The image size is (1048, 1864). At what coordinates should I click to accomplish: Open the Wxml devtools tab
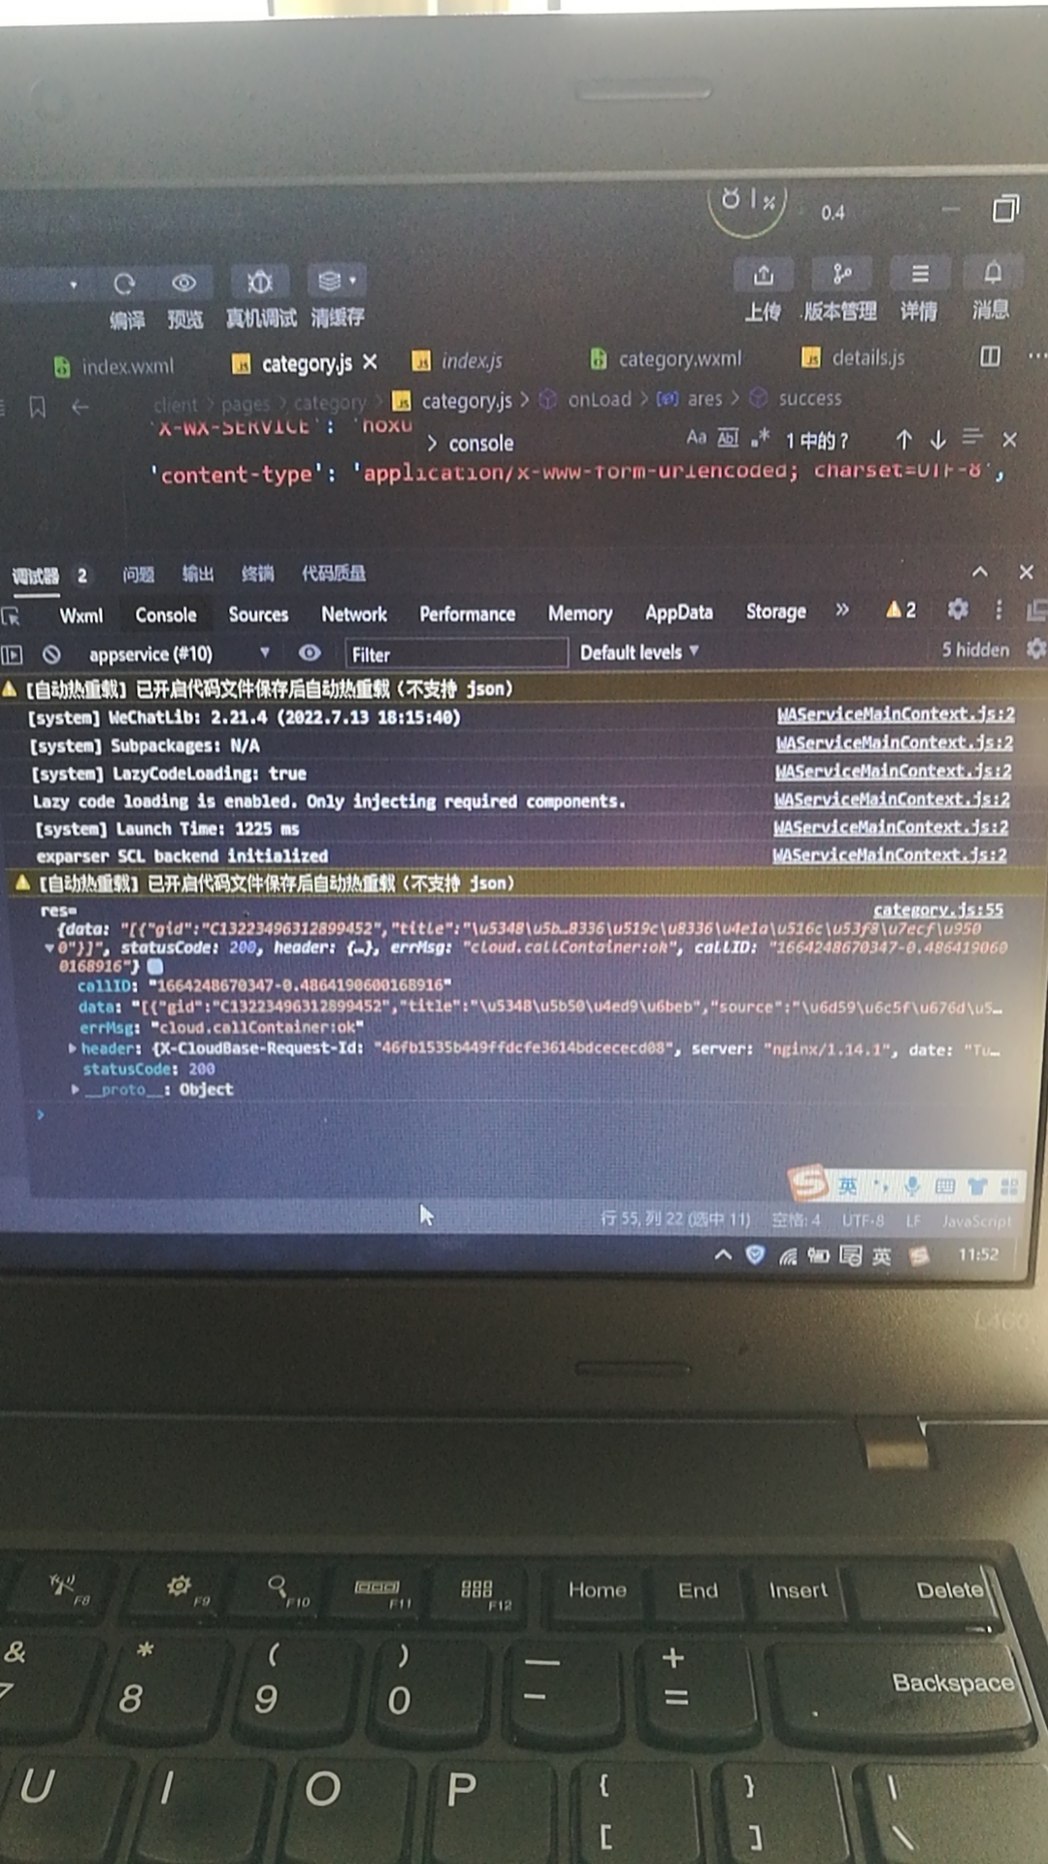(x=82, y=616)
